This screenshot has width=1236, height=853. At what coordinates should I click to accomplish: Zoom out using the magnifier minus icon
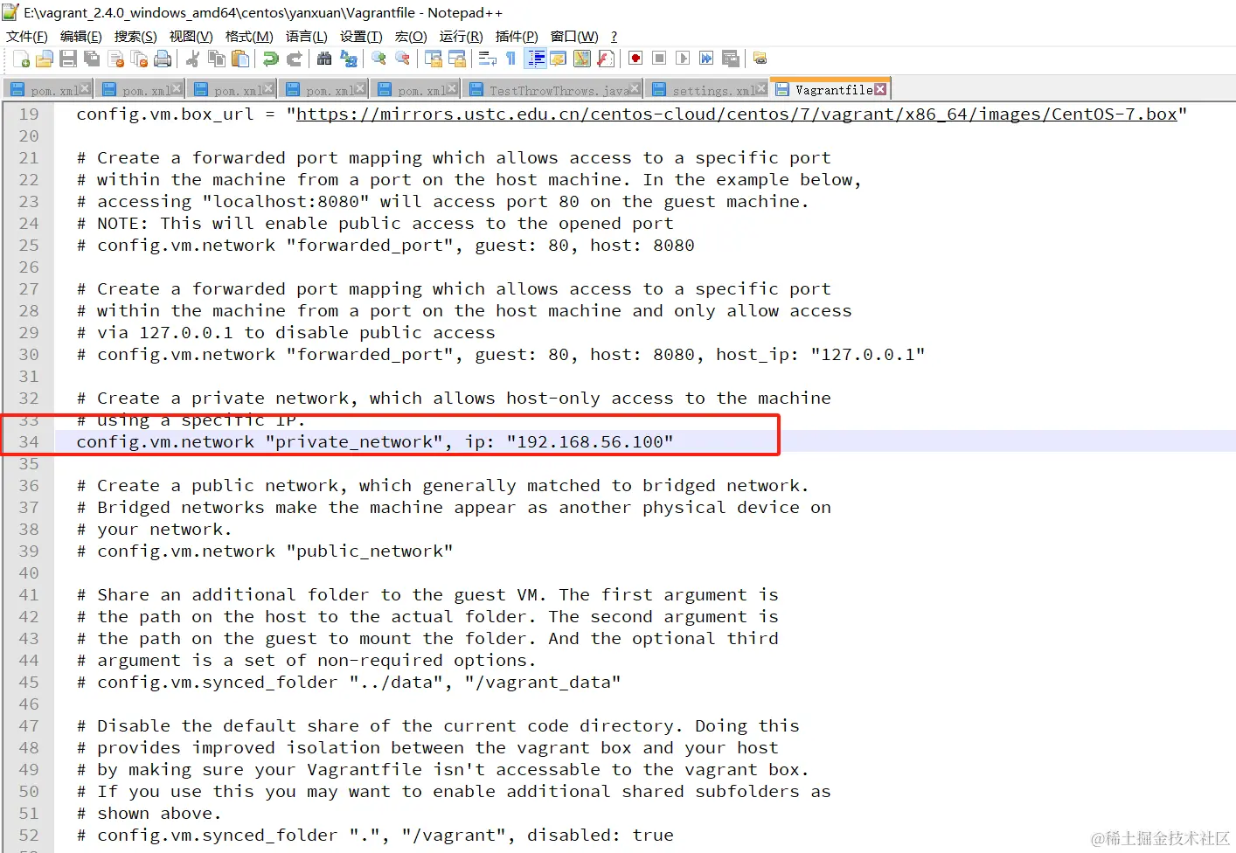pyautogui.click(x=402, y=59)
